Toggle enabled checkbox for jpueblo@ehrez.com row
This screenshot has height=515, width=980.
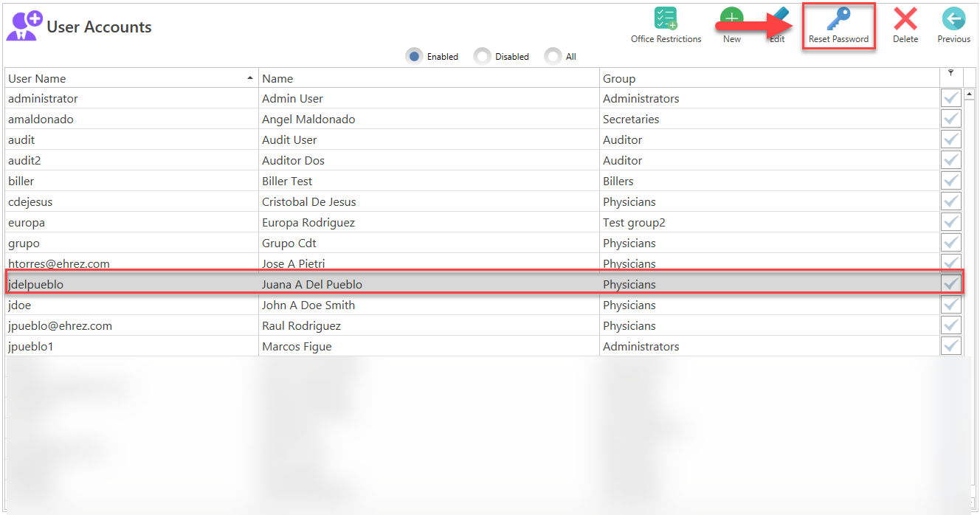(x=951, y=325)
